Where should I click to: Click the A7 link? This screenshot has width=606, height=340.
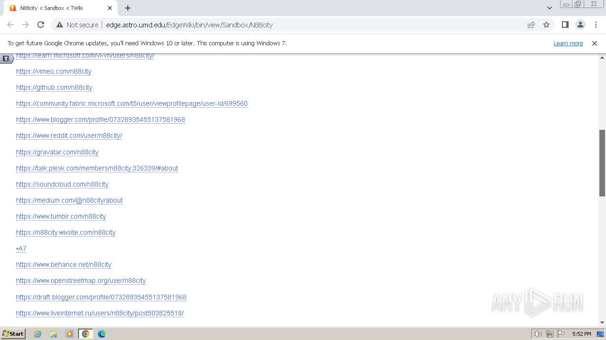pyautogui.click(x=21, y=248)
